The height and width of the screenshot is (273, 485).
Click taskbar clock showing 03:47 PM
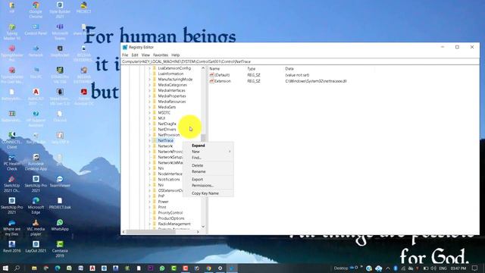(x=458, y=268)
